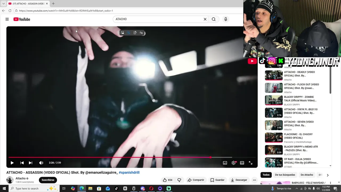The image size is (341, 192).
Task: Open more actions three-dot menu
Action: coord(254,180)
